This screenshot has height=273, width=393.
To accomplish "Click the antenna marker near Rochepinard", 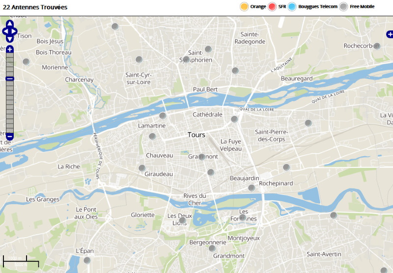I will [x=252, y=188].
